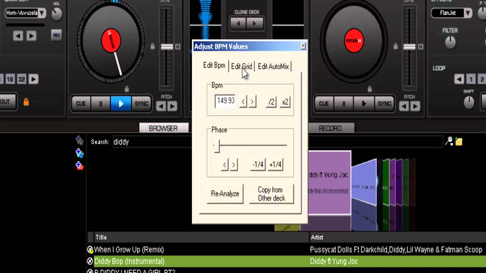Select previous sampler sample arrow

point(18,36)
